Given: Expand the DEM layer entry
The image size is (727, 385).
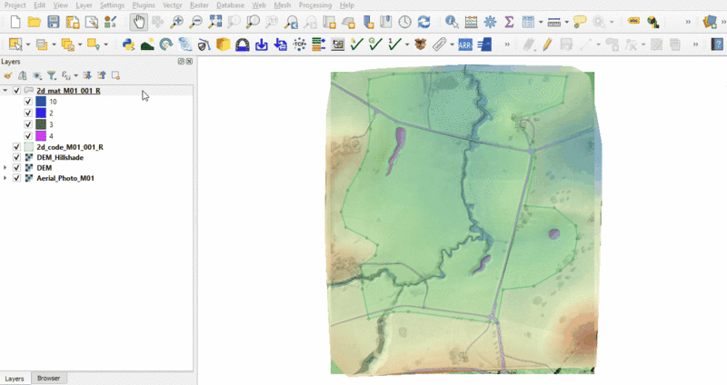Looking at the screenshot, I should (x=5, y=168).
